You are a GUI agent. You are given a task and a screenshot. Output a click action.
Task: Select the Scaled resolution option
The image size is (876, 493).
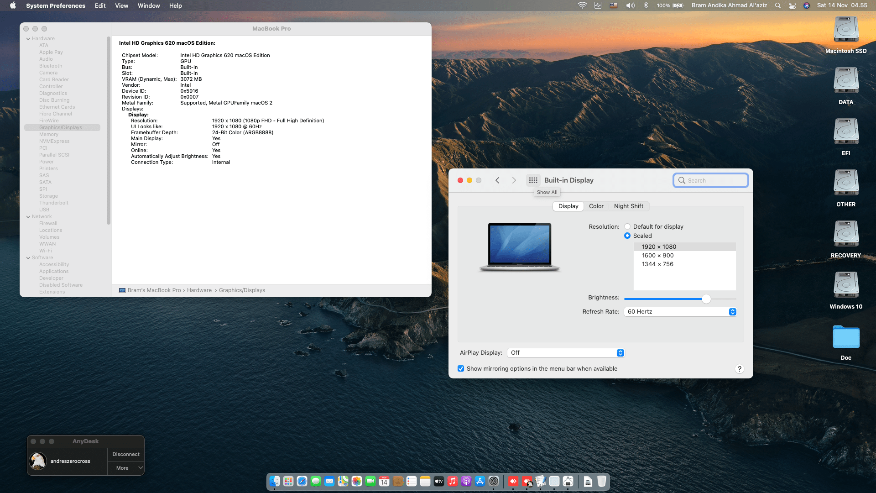pos(627,236)
